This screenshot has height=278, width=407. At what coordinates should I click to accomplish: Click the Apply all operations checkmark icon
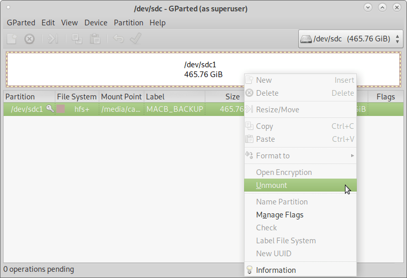point(135,38)
